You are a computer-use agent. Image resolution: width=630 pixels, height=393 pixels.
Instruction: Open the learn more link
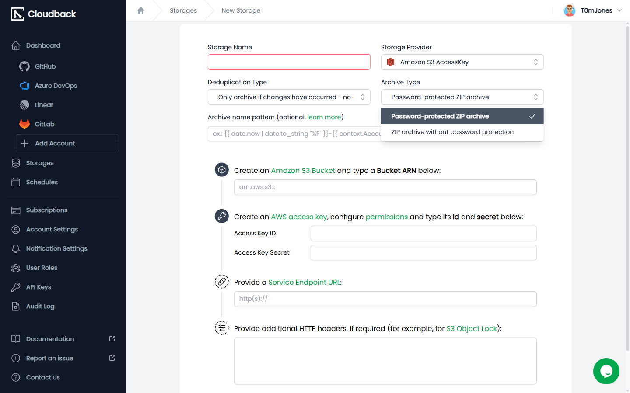pos(324,117)
